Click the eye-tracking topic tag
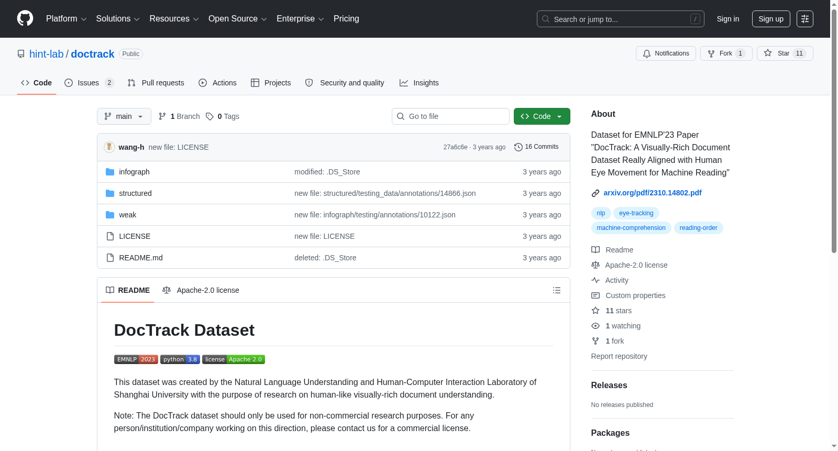838x451 pixels. pos(636,213)
